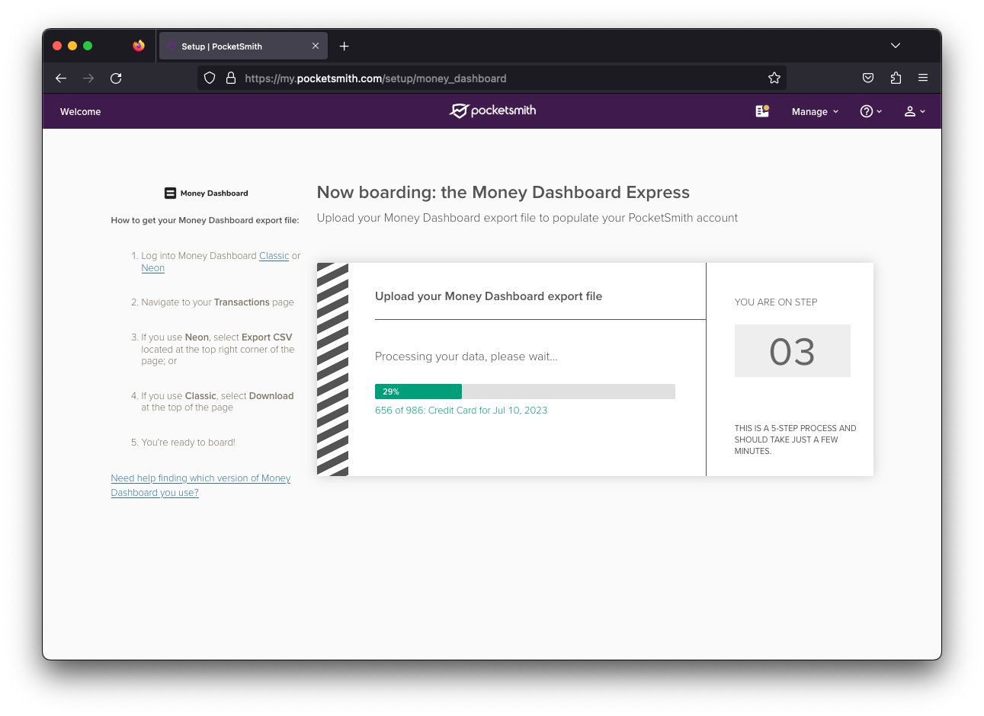This screenshot has height=716, width=984.
Task: Open the Manage dropdown menu
Action: tap(814, 111)
